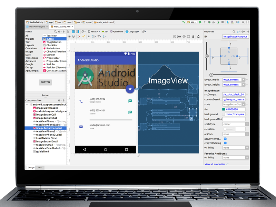Open the Language dropdown

coord(132,31)
